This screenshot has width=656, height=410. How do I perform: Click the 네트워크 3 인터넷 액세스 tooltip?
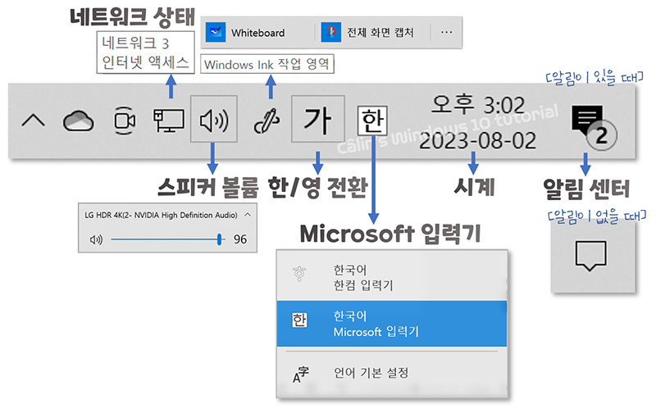146,52
